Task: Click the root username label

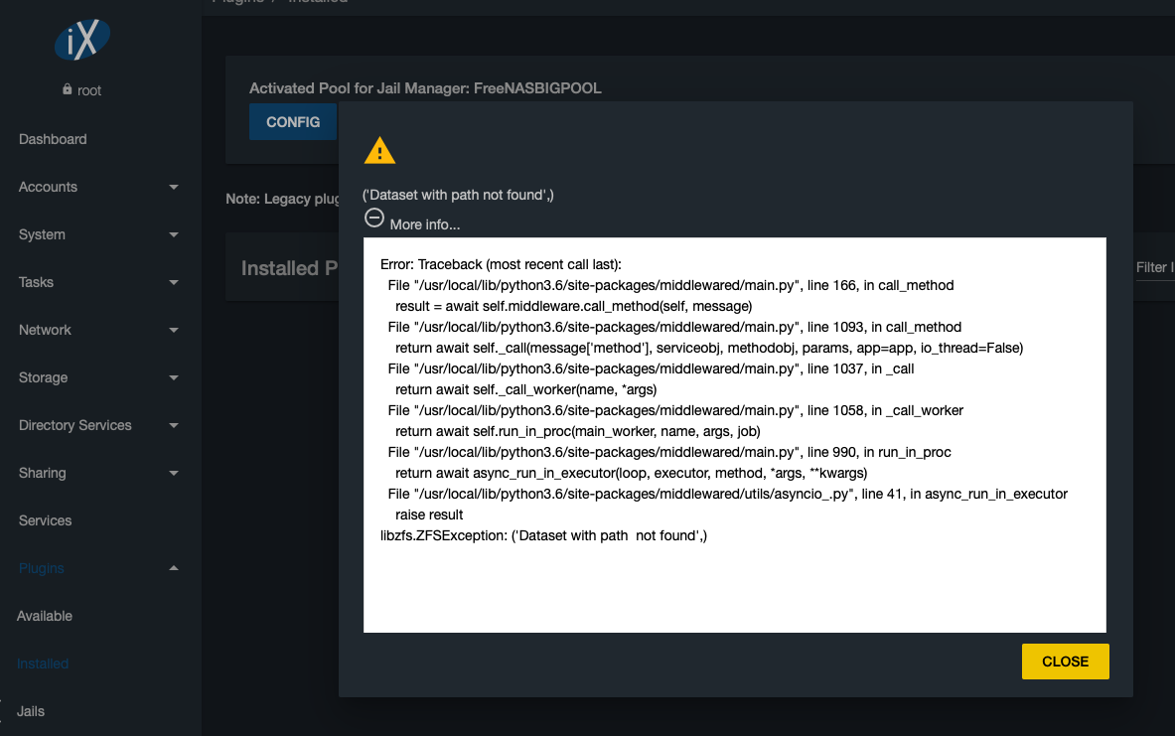Action: (x=89, y=90)
